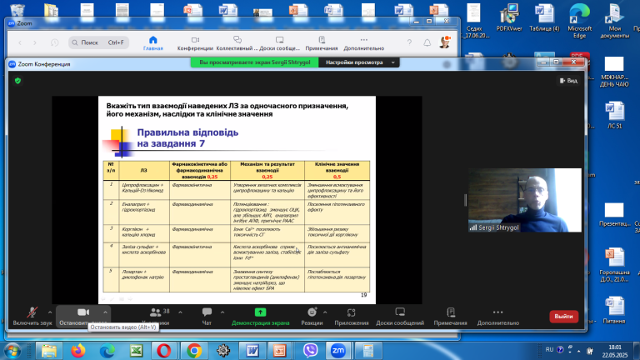This screenshot has width=640, height=360.
Task: Click the forward arrow in Zoom main window
Action: click(x=35, y=42)
